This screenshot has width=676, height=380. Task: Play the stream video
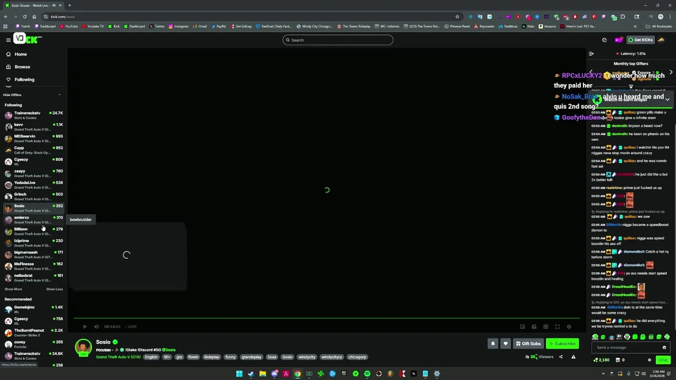click(x=84, y=326)
